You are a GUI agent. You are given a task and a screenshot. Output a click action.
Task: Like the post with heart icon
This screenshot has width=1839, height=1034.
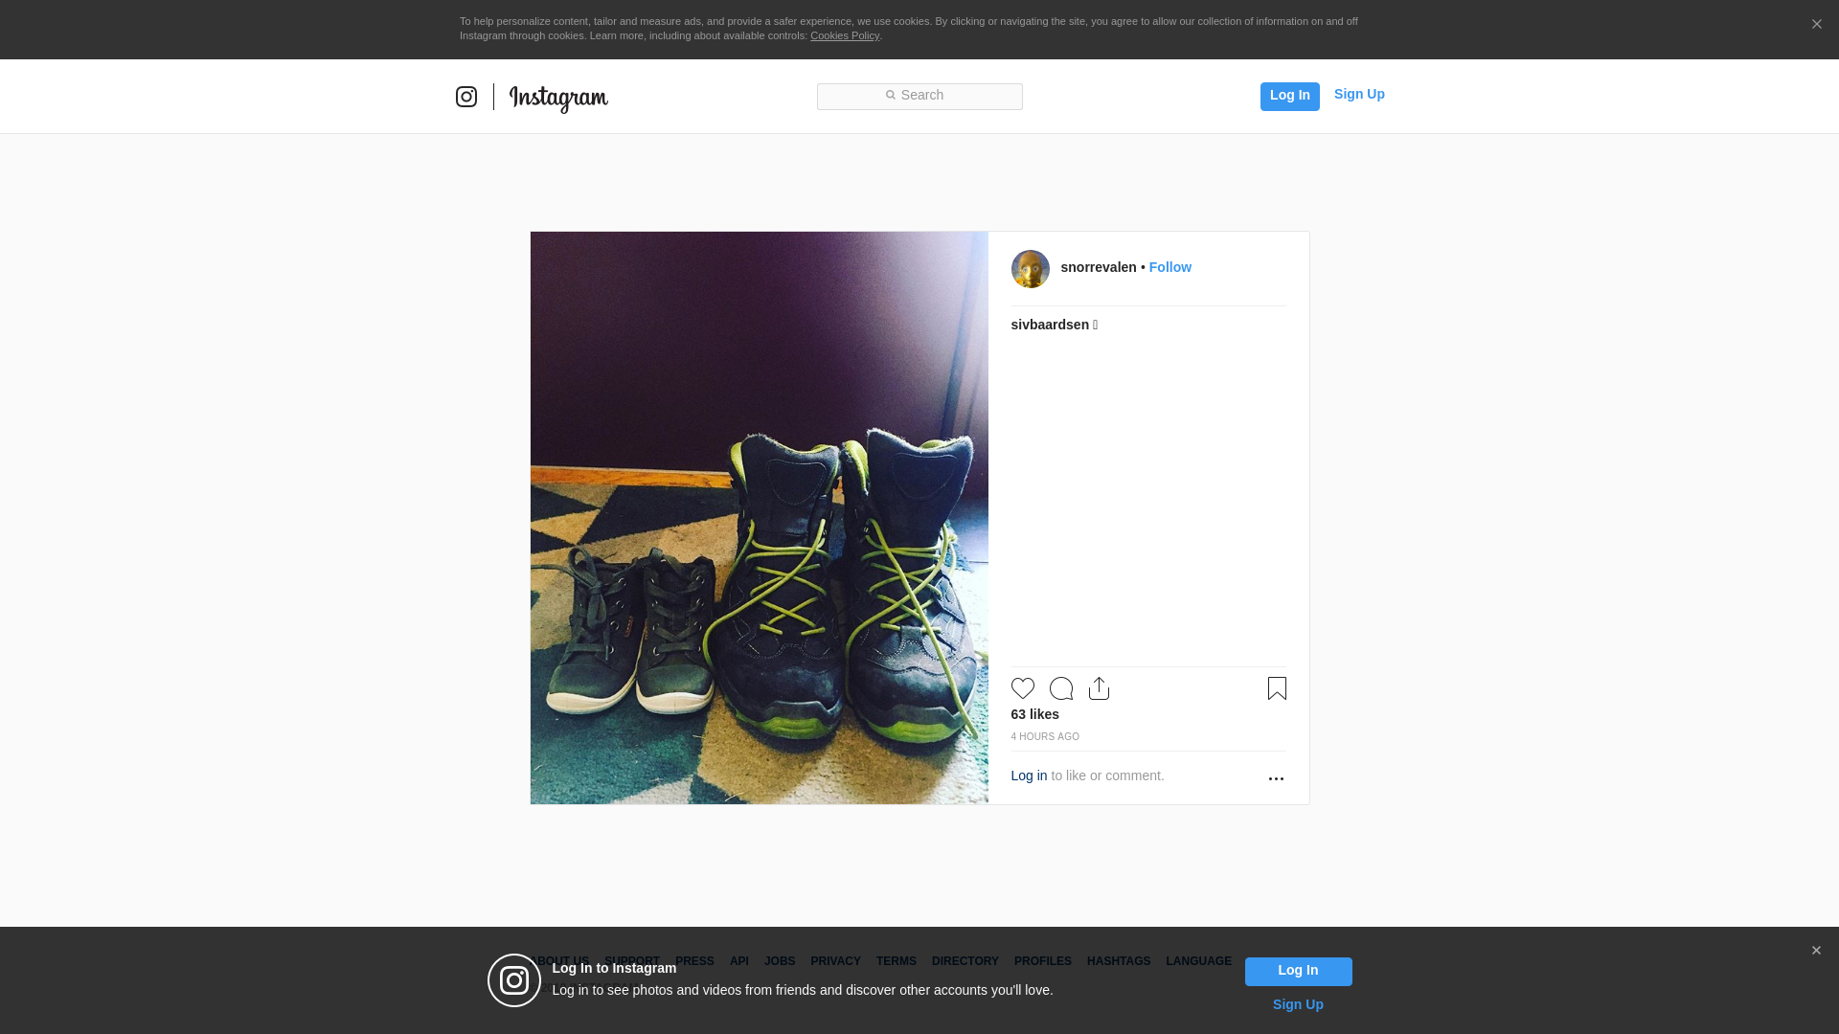pos(1023,688)
